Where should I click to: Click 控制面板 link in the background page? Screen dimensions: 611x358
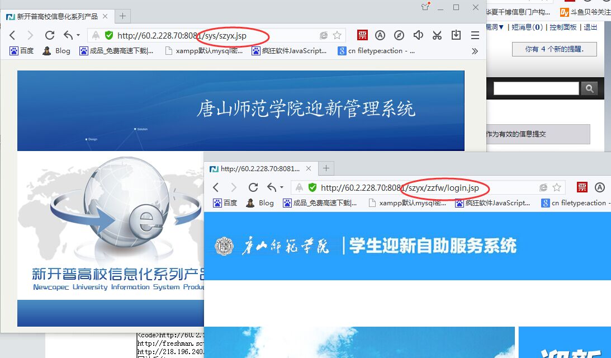click(563, 27)
